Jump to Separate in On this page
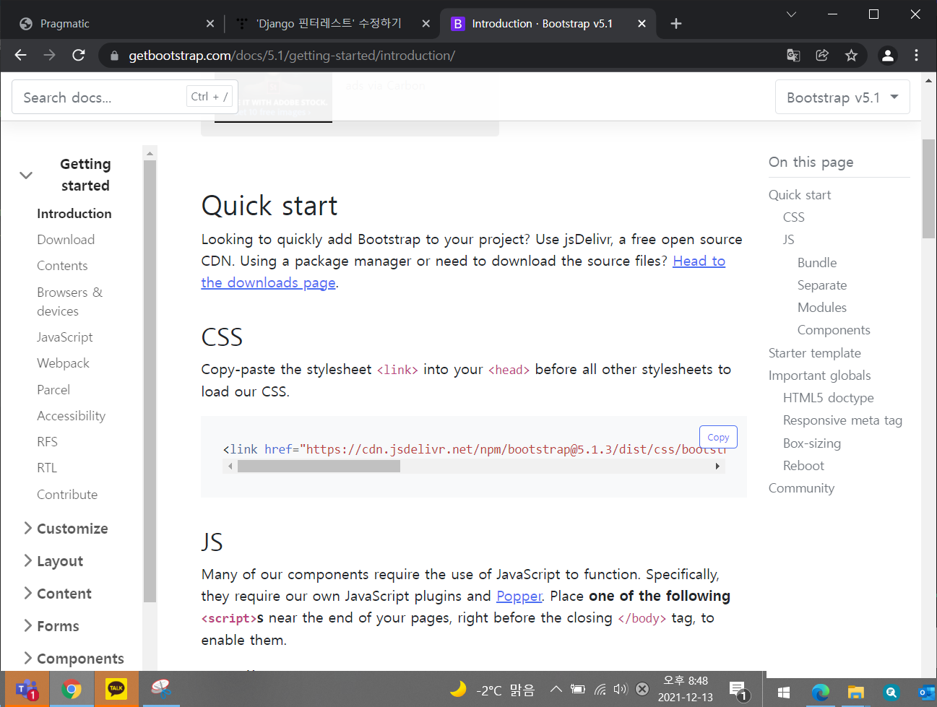 point(822,285)
